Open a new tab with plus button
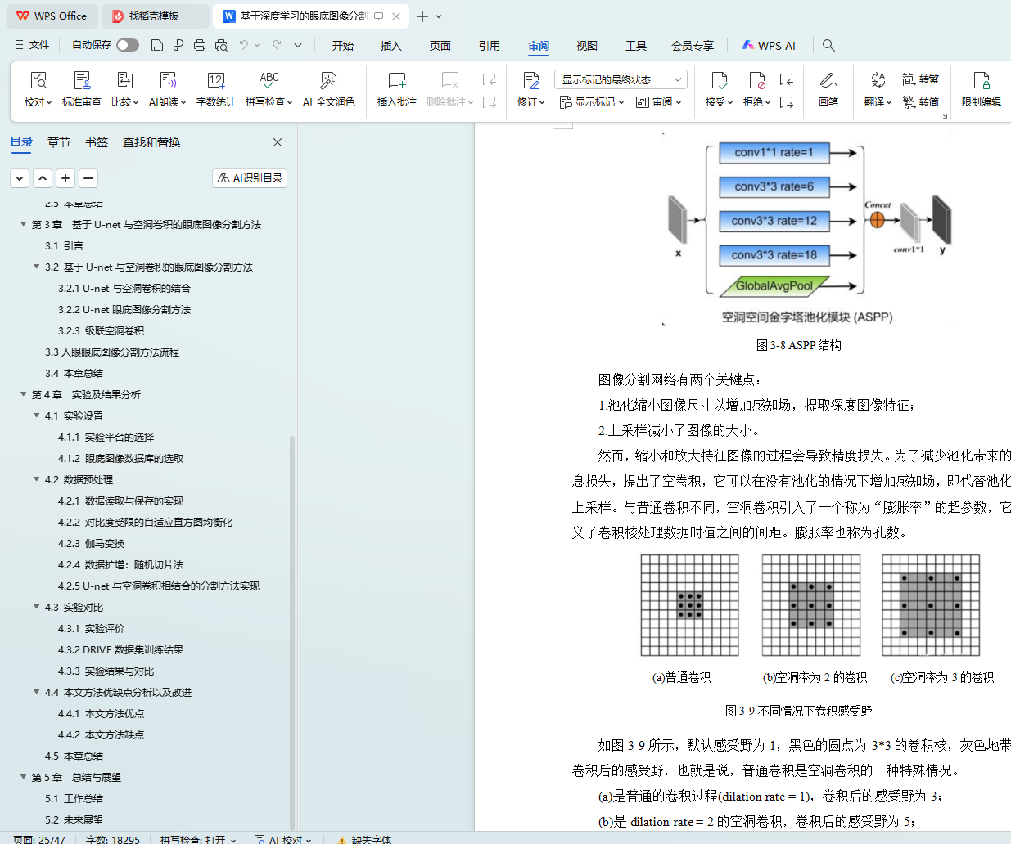This screenshot has height=844, width=1011. click(x=422, y=16)
